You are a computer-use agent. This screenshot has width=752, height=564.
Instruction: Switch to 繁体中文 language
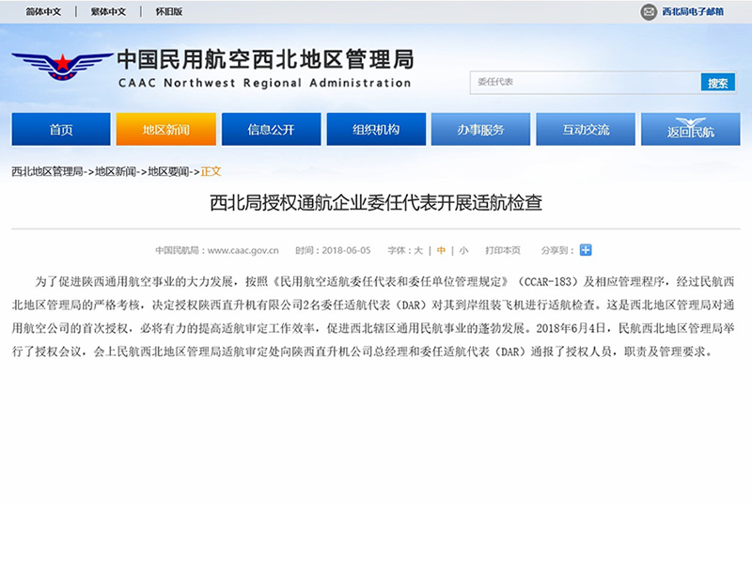click(x=108, y=11)
